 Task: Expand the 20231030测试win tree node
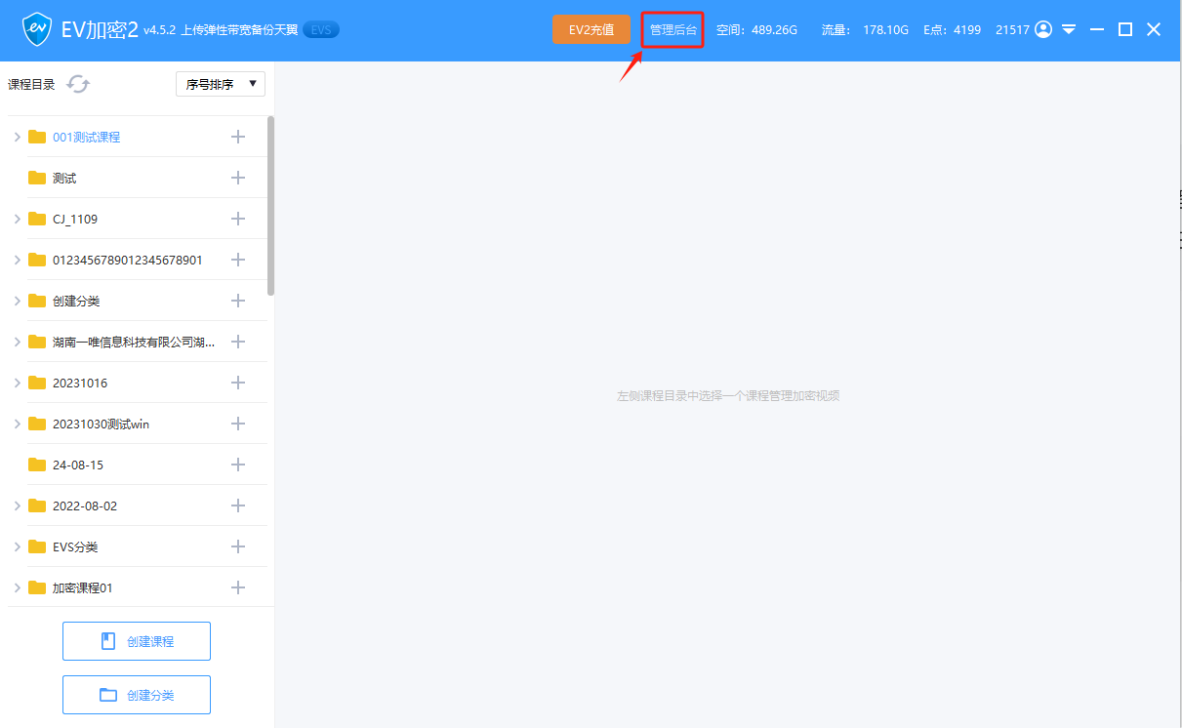(x=18, y=425)
